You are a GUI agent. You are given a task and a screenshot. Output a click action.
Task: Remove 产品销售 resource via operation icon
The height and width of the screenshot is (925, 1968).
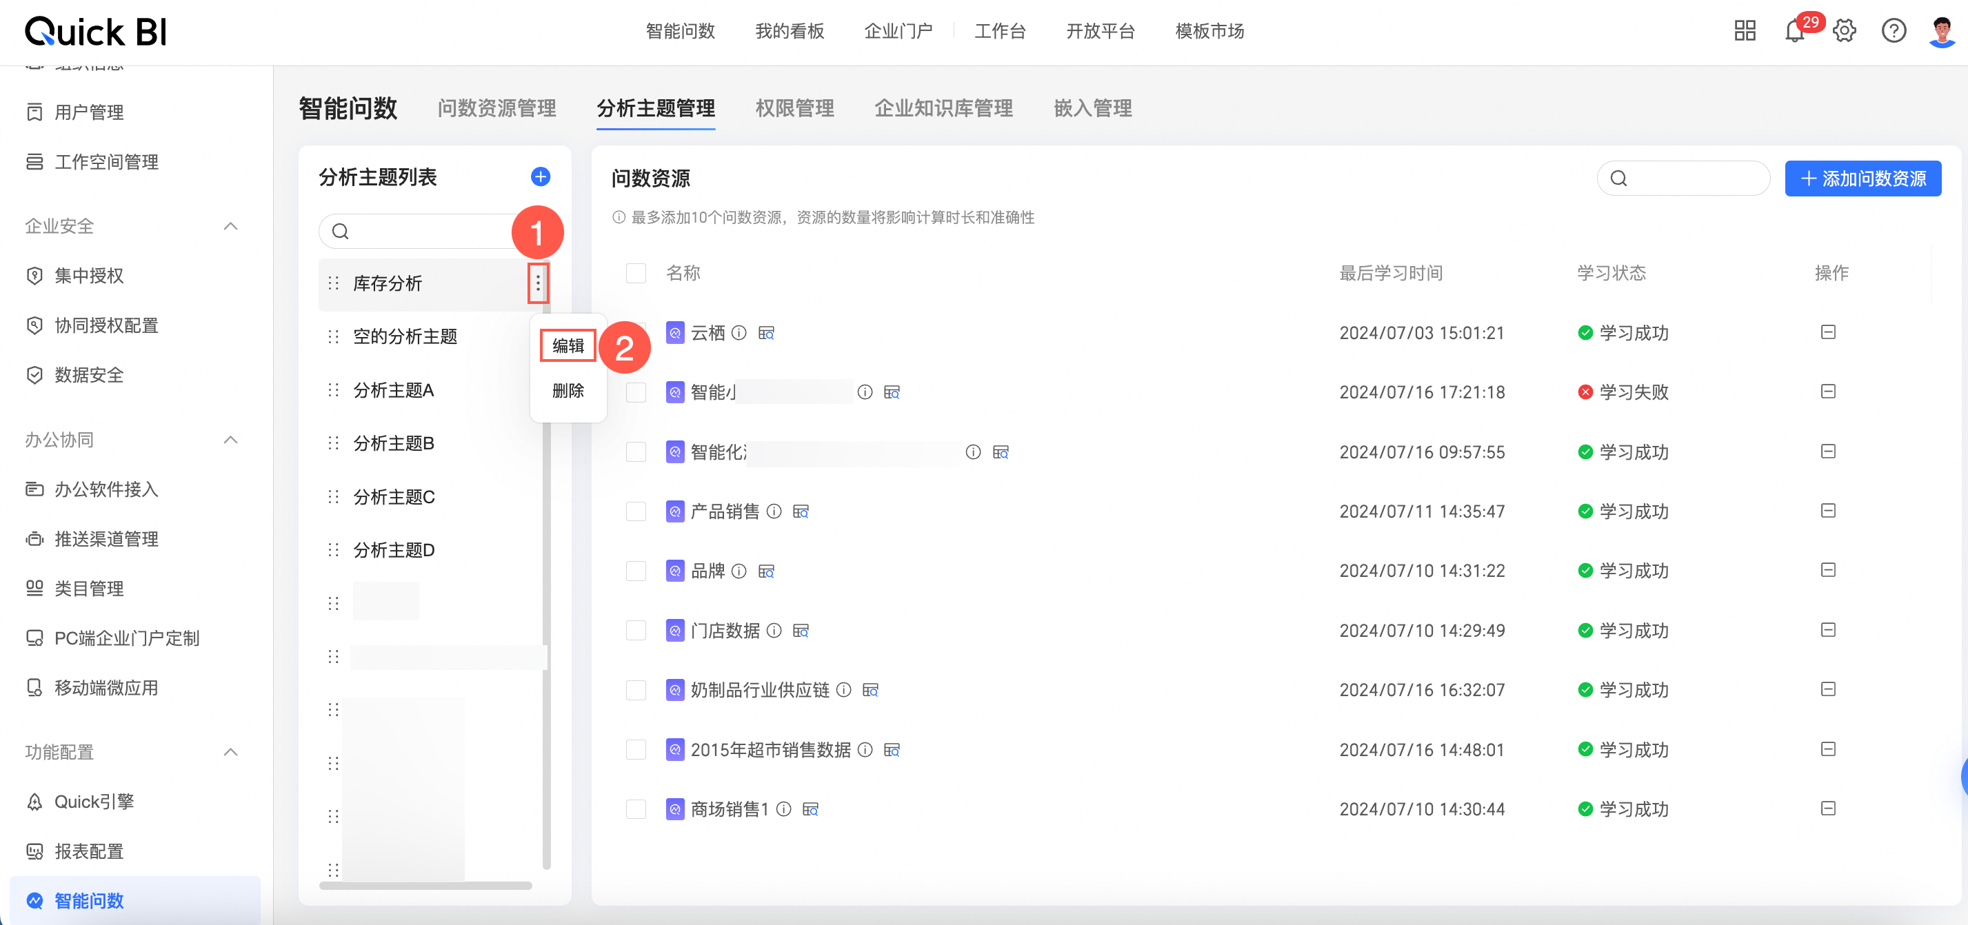click(x=1827, y=510)
